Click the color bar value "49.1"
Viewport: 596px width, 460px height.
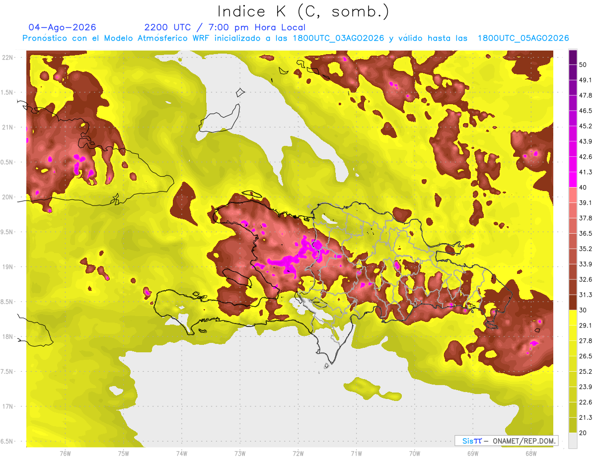586,80
